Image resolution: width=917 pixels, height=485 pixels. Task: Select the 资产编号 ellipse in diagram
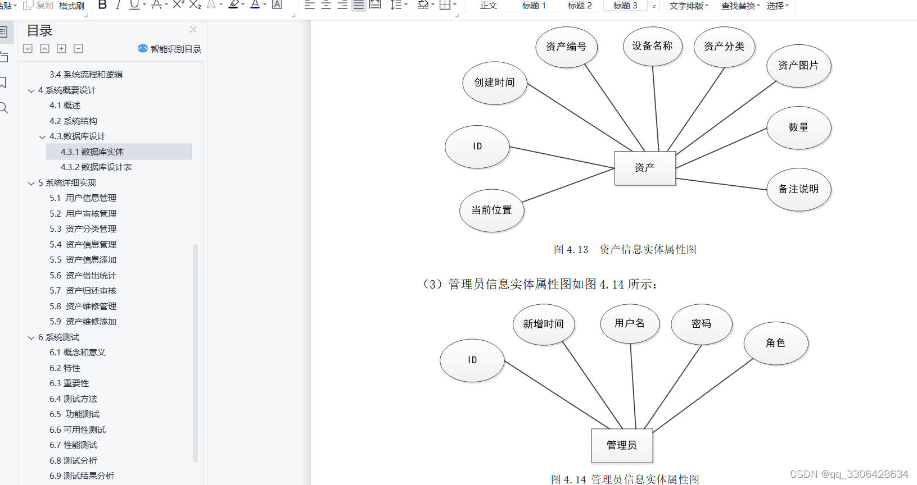566,47
